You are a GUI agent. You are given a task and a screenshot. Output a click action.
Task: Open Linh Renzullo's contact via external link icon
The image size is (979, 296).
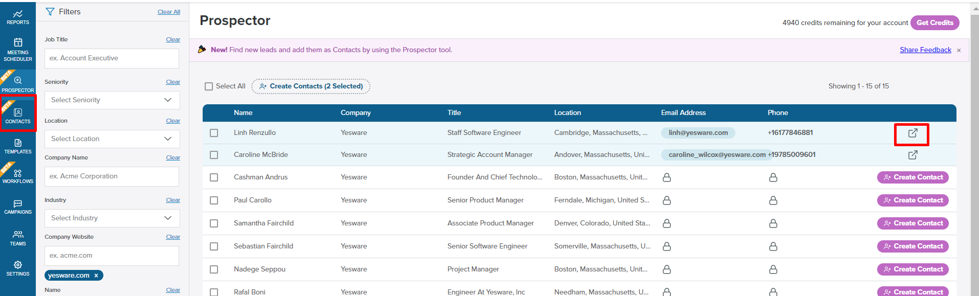click(x=912, y=133)
